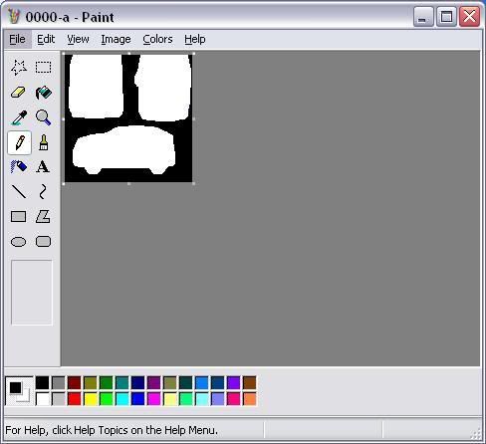Screen dimensions: 486x444
Task: Select the straight Line tool
Action: point(19,192)
